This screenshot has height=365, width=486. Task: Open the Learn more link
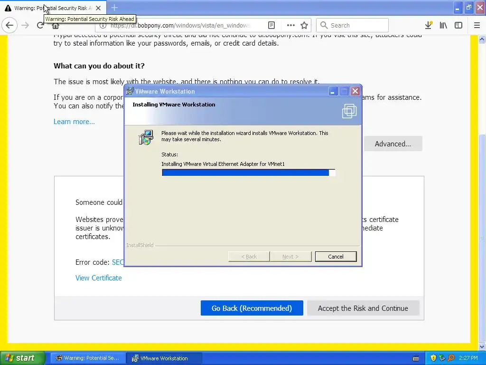click(x=74, y=122)
